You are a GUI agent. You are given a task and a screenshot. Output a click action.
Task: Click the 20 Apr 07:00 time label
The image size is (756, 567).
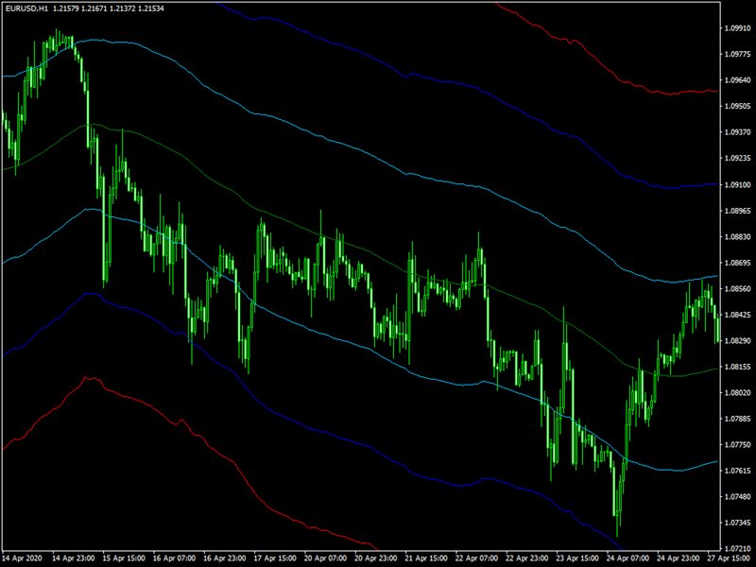[325, 558]
